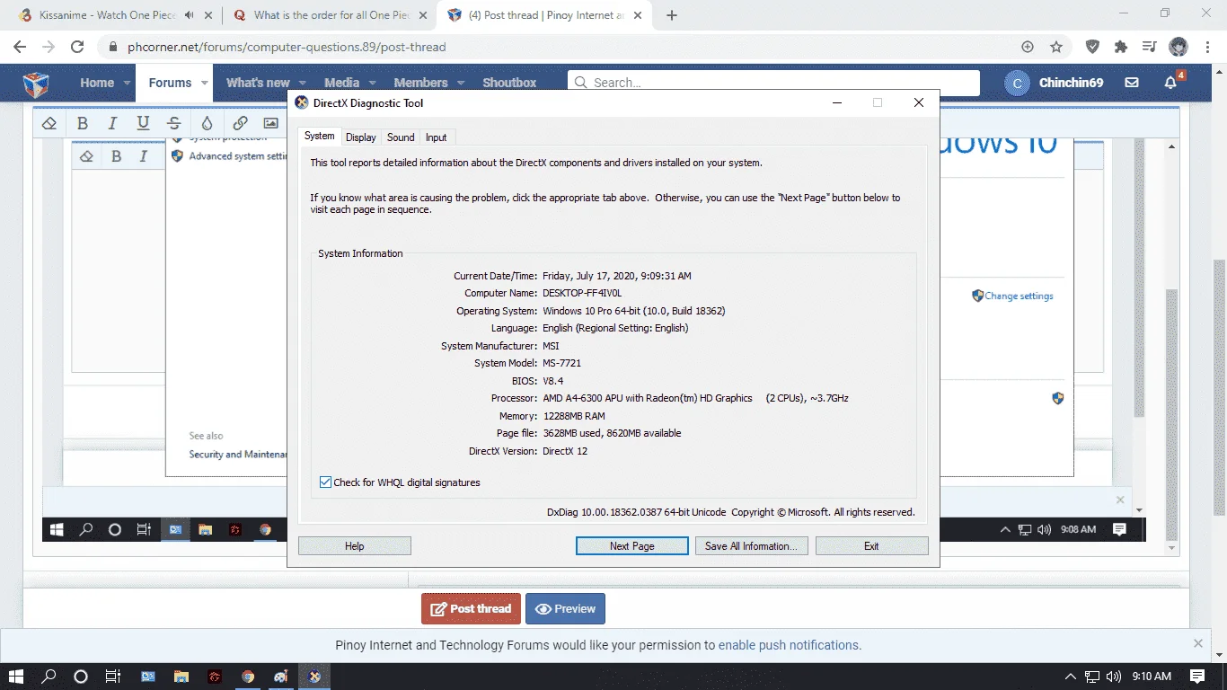Select the System tab in DxDiag

(319, 136)
